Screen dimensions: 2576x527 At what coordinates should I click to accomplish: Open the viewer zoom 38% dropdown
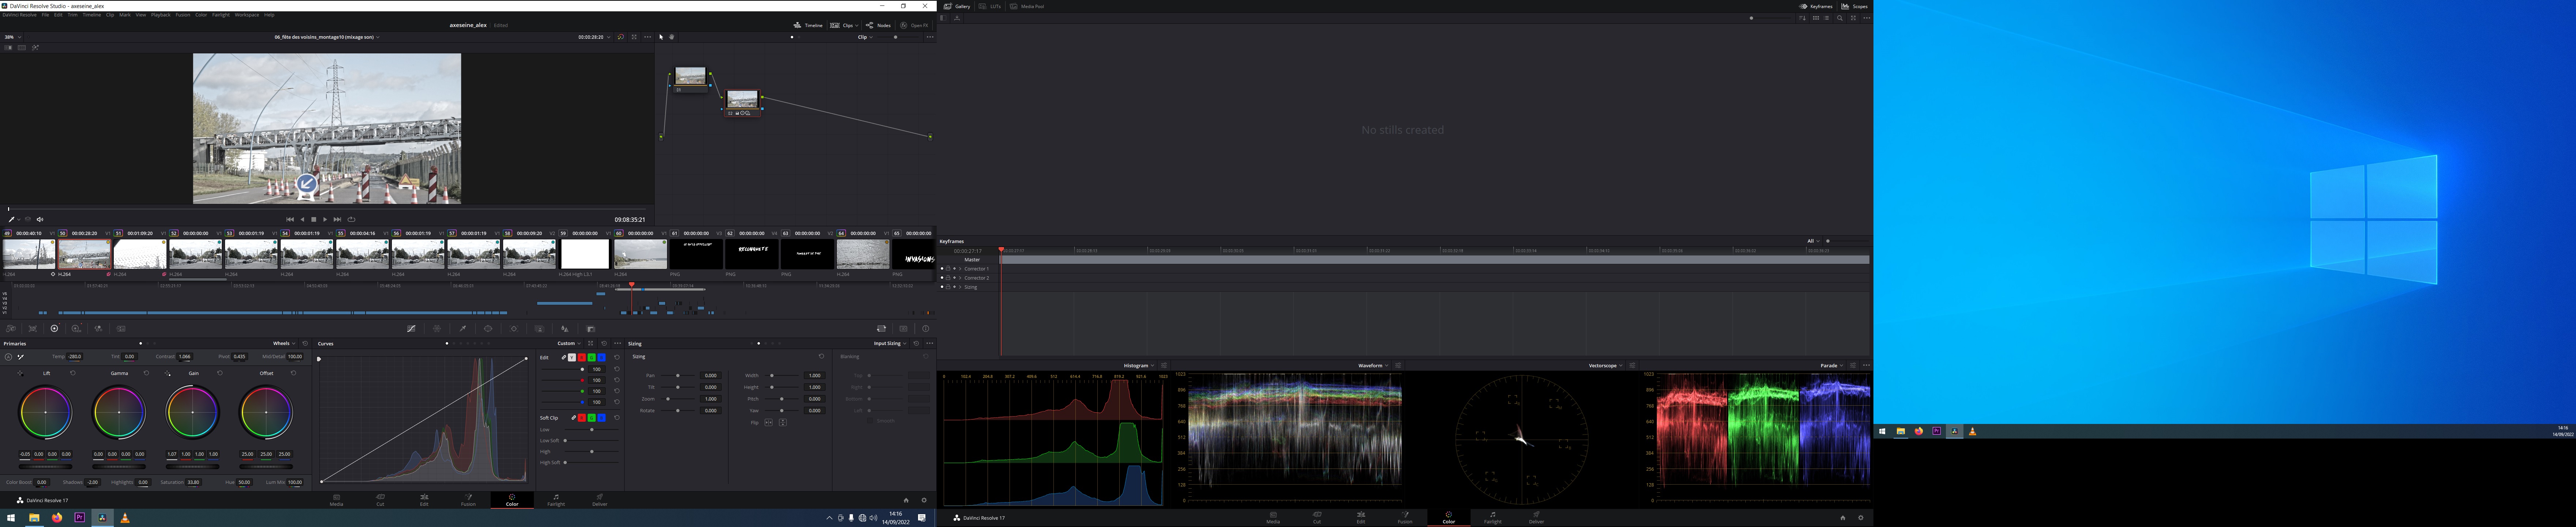pyautogui.click(x=13, y=37)
